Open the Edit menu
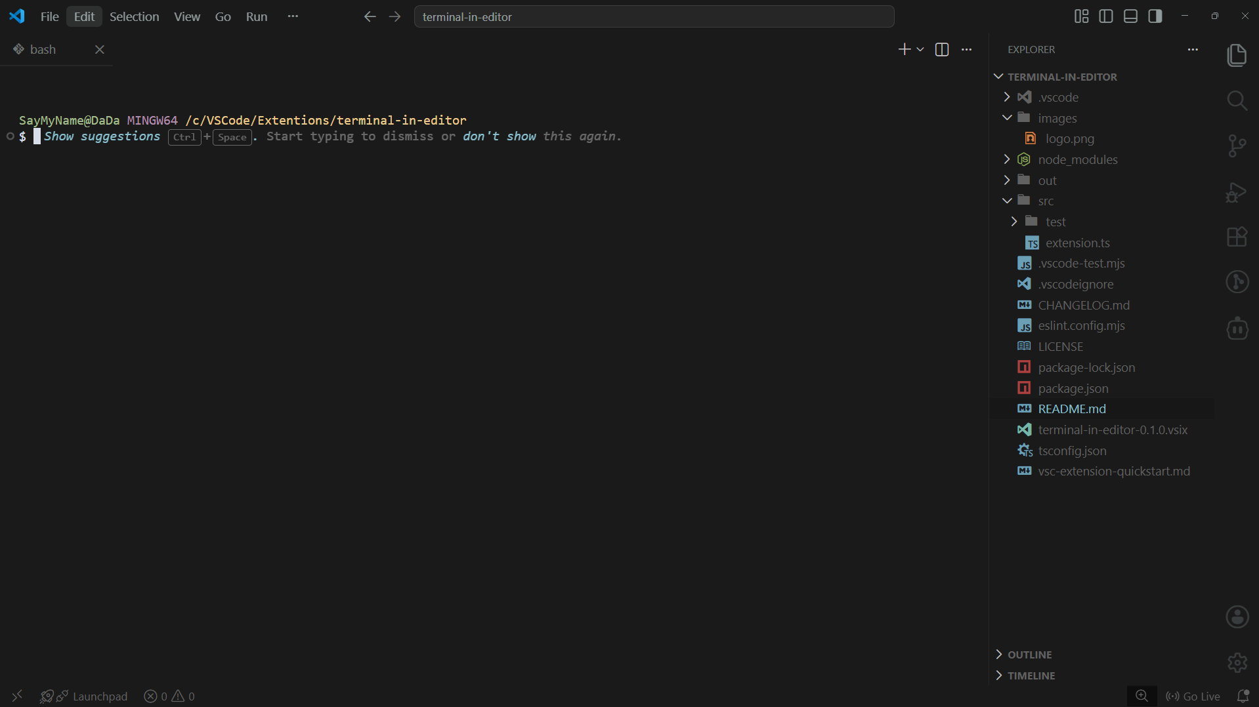 coord(84,16)
